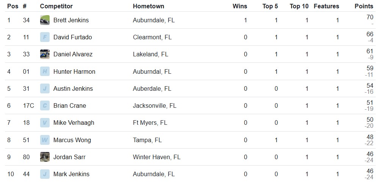Sort table by Points column header
Image resolution: width=381 pixels, height=183 pixels.
point(364,6)
